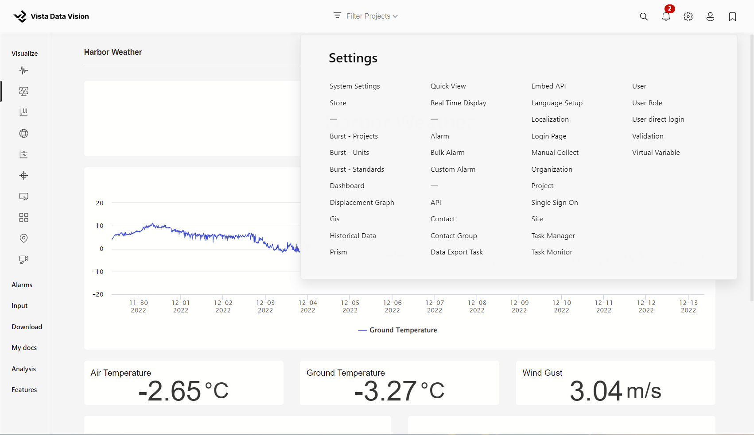
Task: Open Bulk Alarm settings
Action: click(448, 153)
